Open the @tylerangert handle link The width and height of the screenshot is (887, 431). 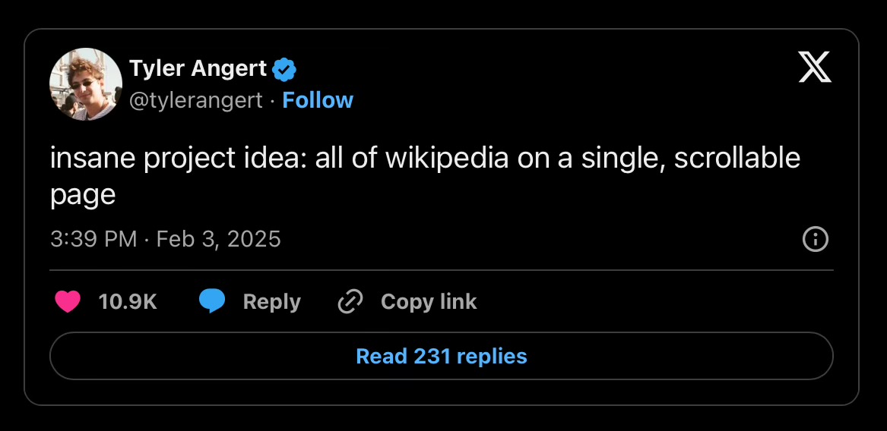196,100
